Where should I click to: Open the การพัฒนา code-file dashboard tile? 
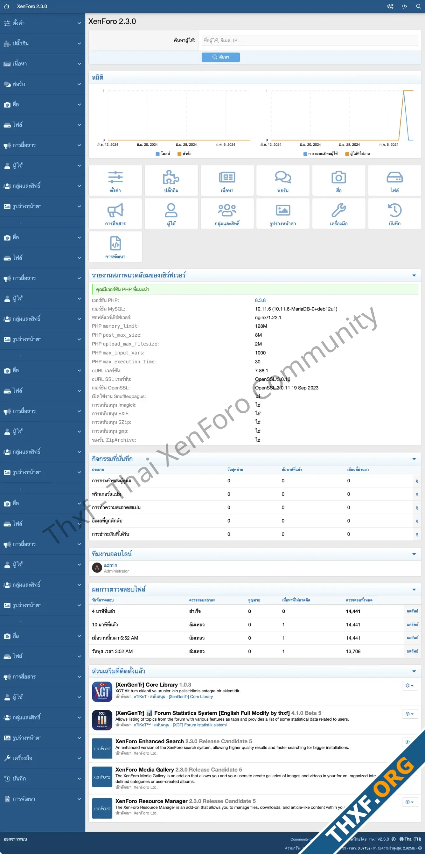pos(115,247)
